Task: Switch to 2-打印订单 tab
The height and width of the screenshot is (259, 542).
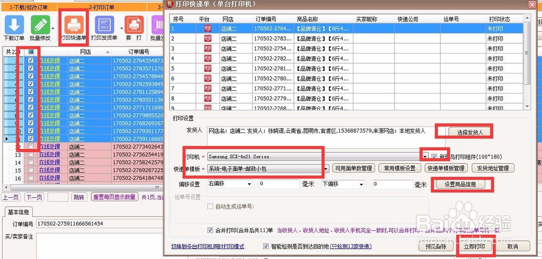Action: (x=102, y=7)
